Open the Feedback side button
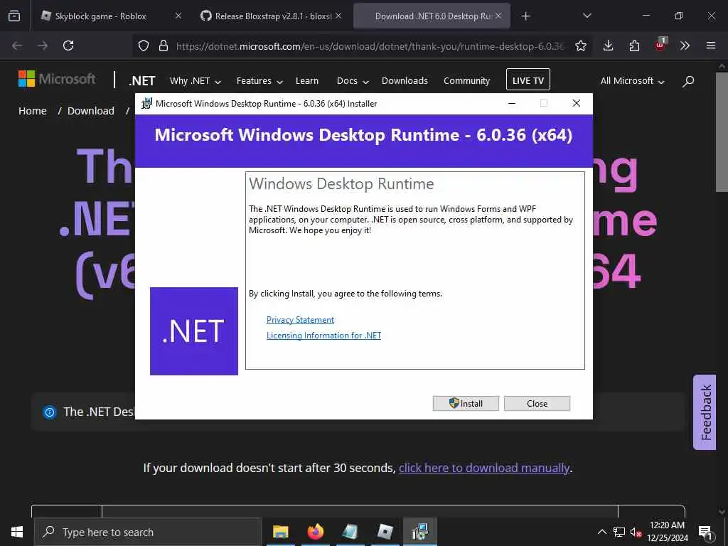728x546 pixels. point(705,412)
